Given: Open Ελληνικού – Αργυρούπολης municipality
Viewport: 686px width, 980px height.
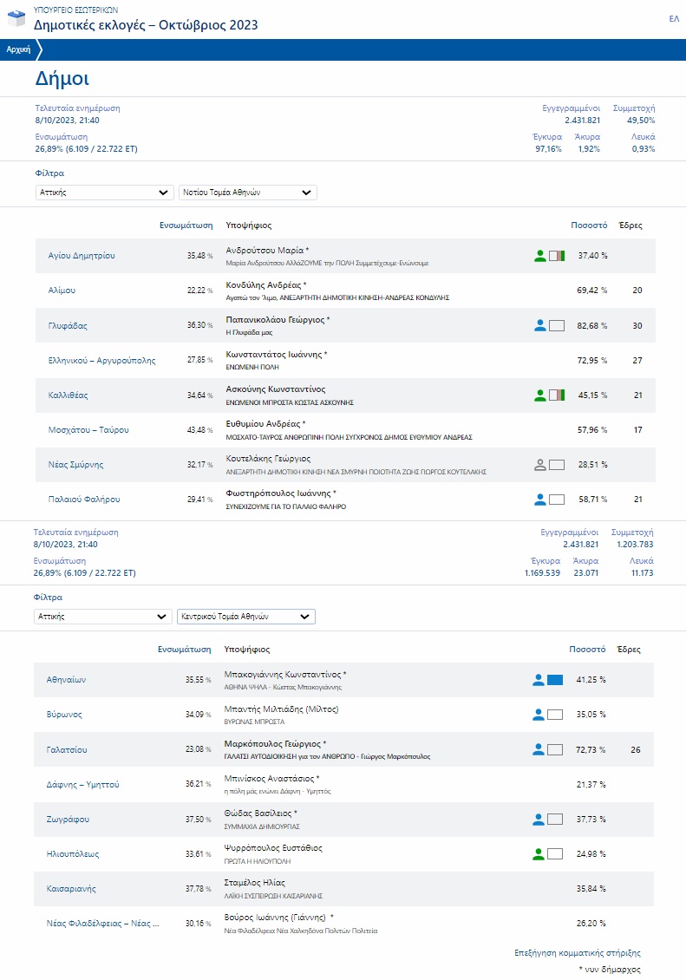Looking at the screenshot, I should [x=101, y=361].
